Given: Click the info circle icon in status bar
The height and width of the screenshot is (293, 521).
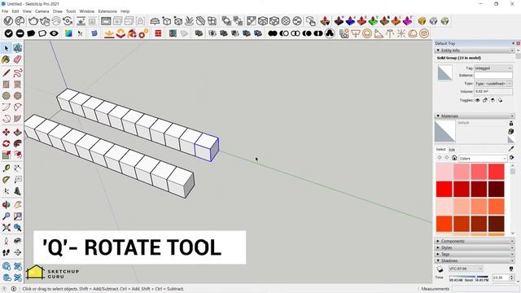Looking at the screenshot, I should (14, 289).
